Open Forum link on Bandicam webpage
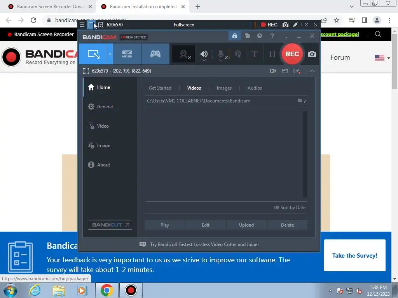The image size is (398, 298). point(340,57)
